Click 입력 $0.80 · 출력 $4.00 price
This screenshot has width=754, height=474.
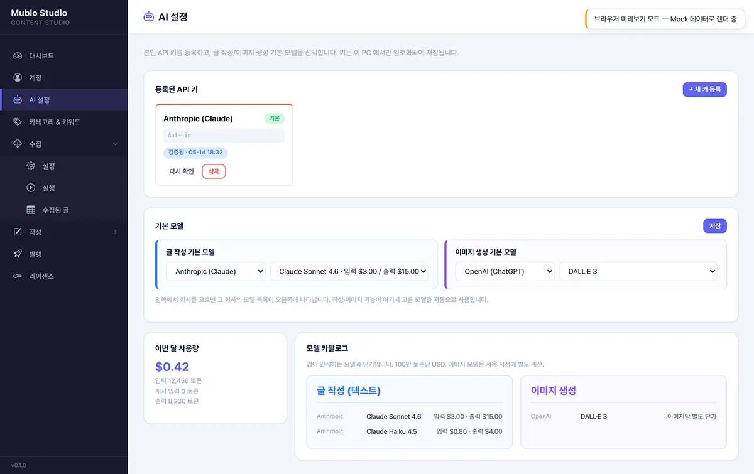click(x=468, y=431)
